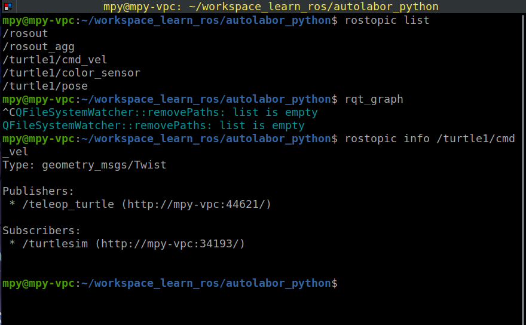The height and width of the screenshot is (325, 526).
Task: Click the /rosout topic line
Action: [x=25, y=33]
